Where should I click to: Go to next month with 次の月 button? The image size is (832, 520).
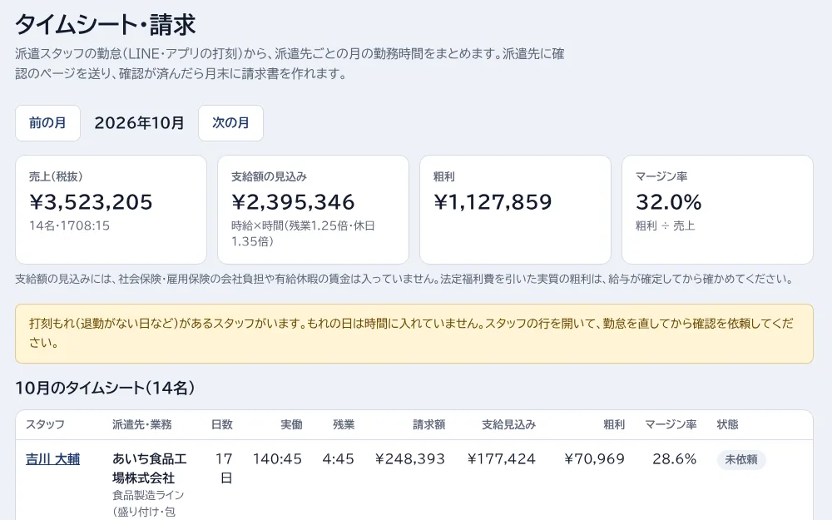[x=230, y=123]
